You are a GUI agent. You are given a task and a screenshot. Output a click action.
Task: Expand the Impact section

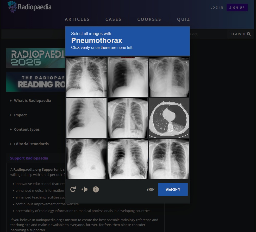tap(18, 115)
